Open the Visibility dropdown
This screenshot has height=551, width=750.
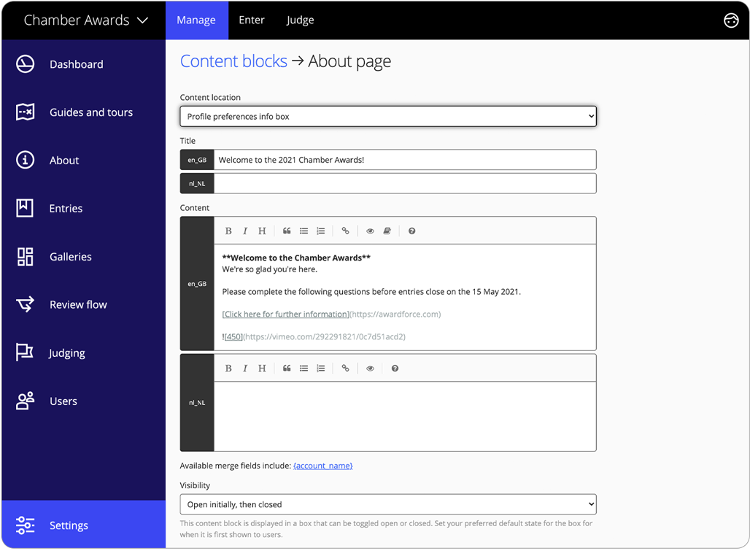tap(388, 504)
